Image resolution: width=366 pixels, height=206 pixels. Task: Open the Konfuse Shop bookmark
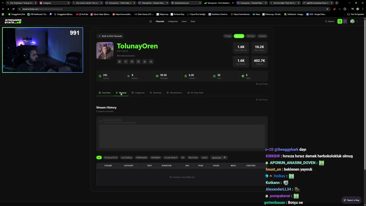178,14
